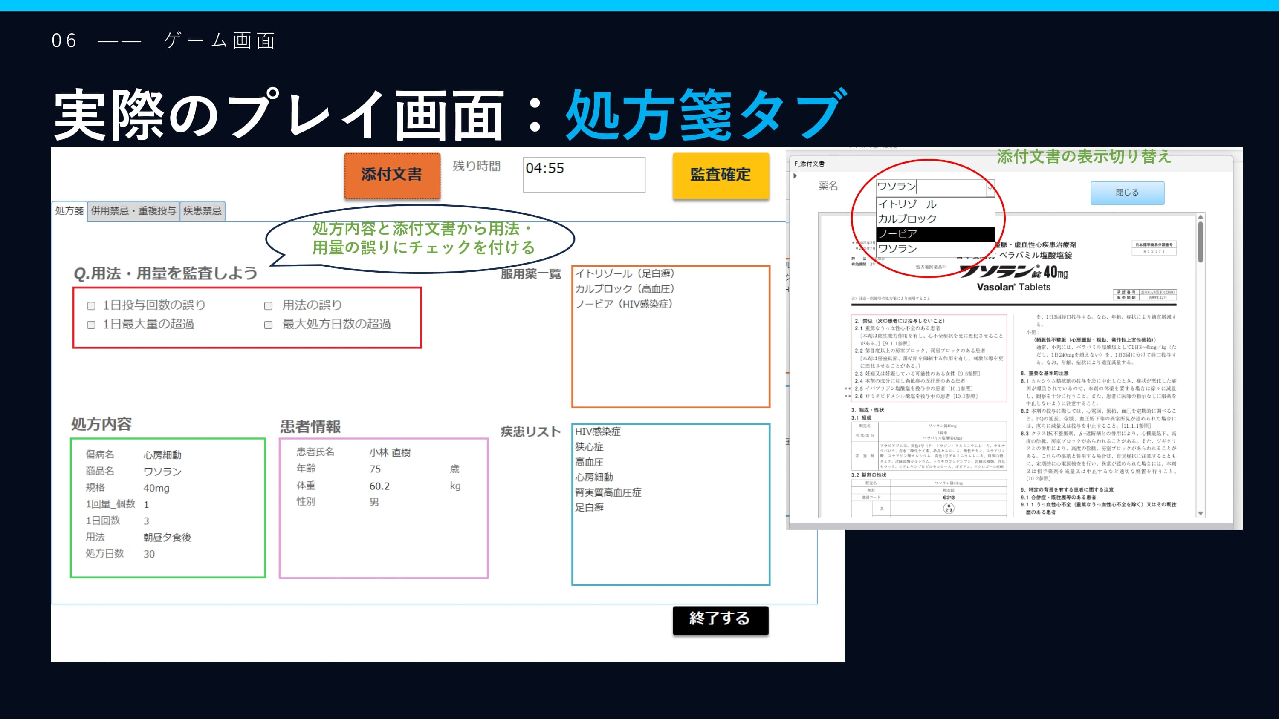Click the record selector arrow in 添付文書 window
Screen dimensions: 1279x719
click(x=795, y=175)
